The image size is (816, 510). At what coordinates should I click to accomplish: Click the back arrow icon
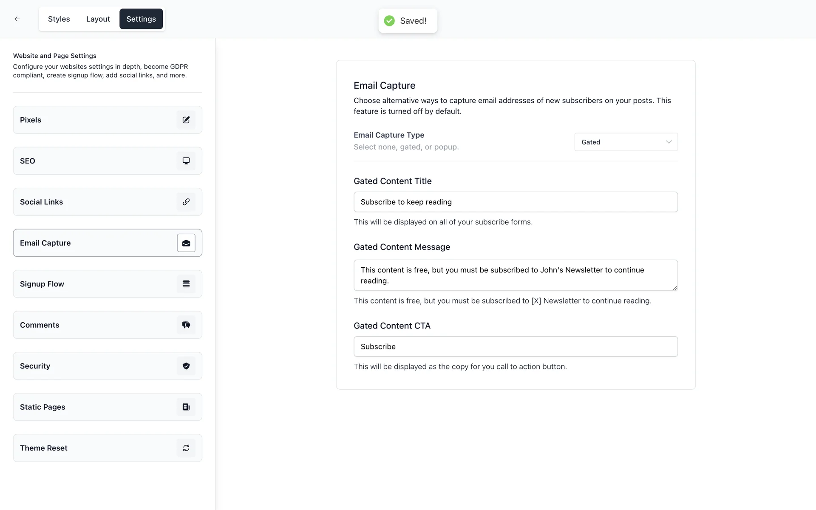[17, 19]
